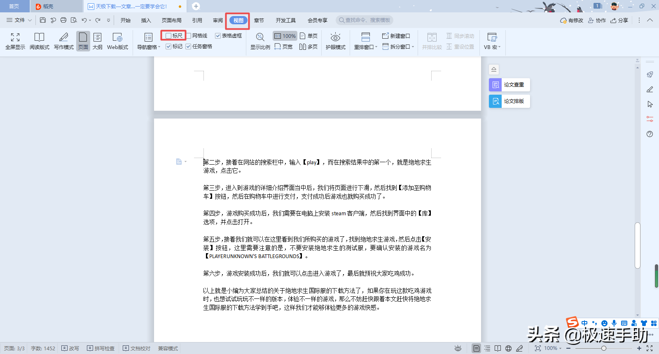Open the References (引用) tab
The image size is (659, 354).
[x=197, y=20]
